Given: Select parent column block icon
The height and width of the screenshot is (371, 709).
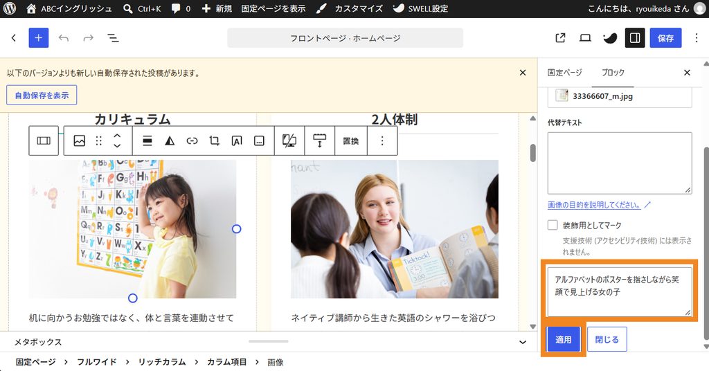Looking at the screenshot, I should click(44, 141).
